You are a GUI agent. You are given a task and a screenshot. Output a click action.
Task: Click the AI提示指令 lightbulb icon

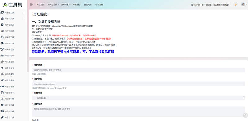tap(2, 68)
